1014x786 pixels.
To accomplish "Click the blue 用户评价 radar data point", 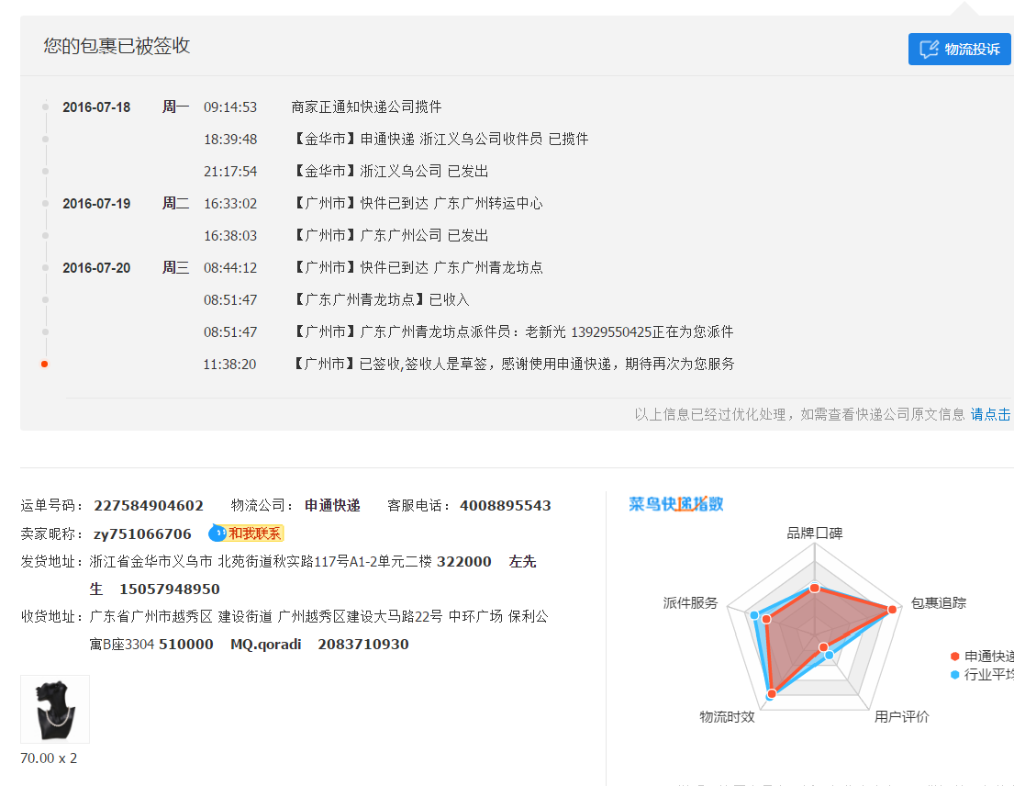I will tap(830, 655).
